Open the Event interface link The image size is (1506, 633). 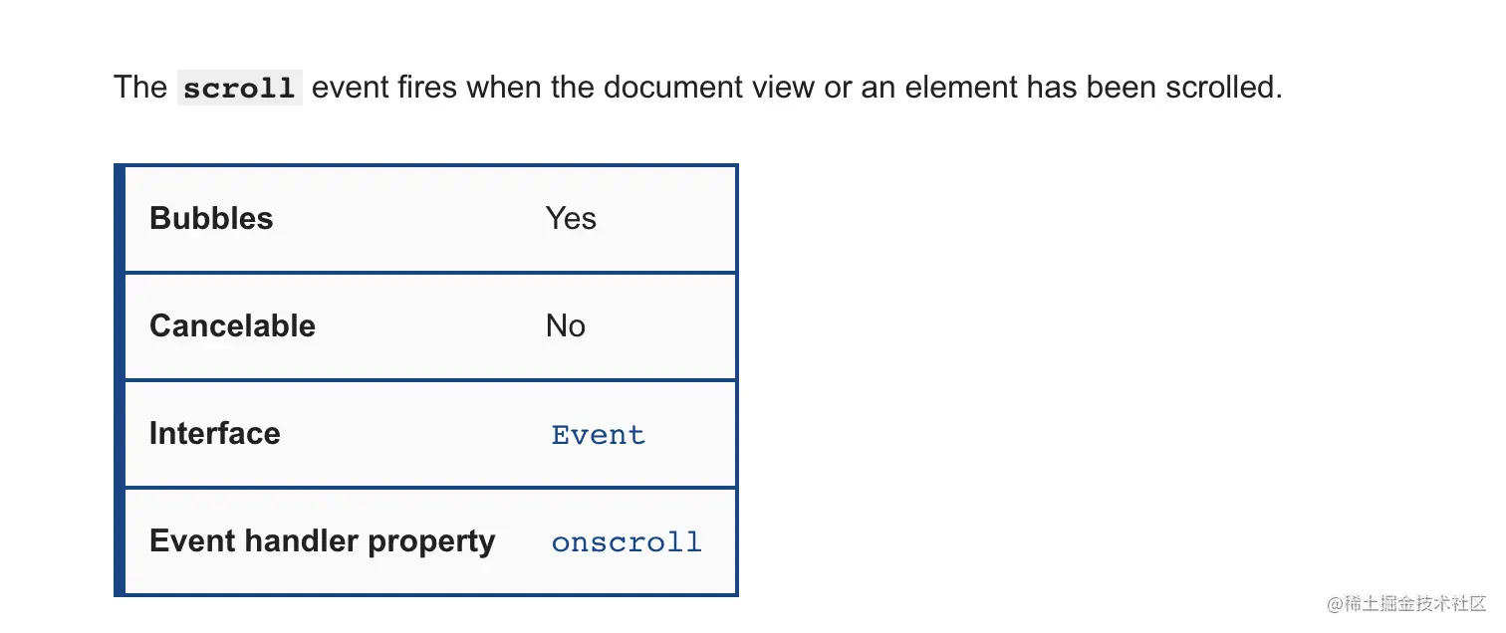pyautogui.click(x=599, y=435)
